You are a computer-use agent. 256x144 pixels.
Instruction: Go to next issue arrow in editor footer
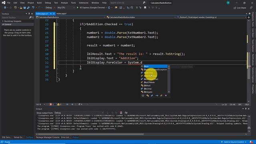click(x=72, y=104)
